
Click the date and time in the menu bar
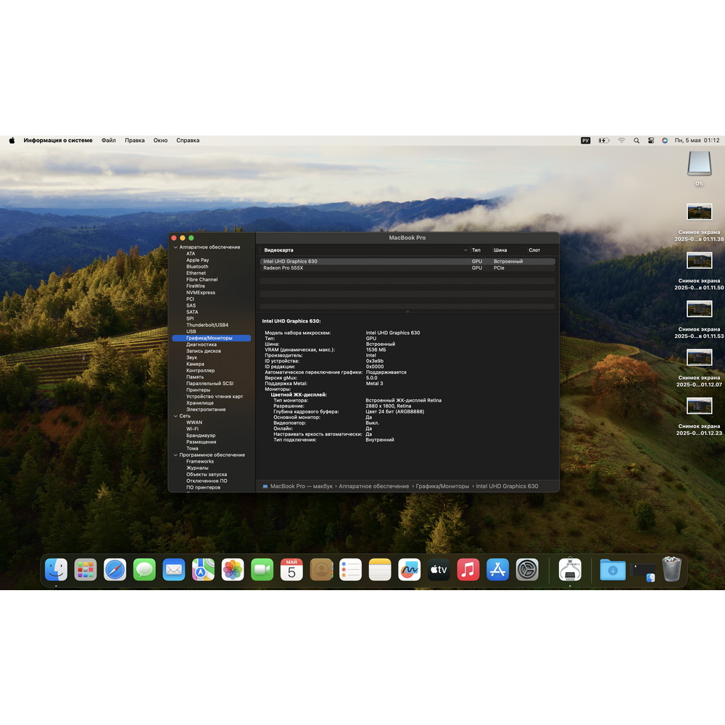(697, 141)
